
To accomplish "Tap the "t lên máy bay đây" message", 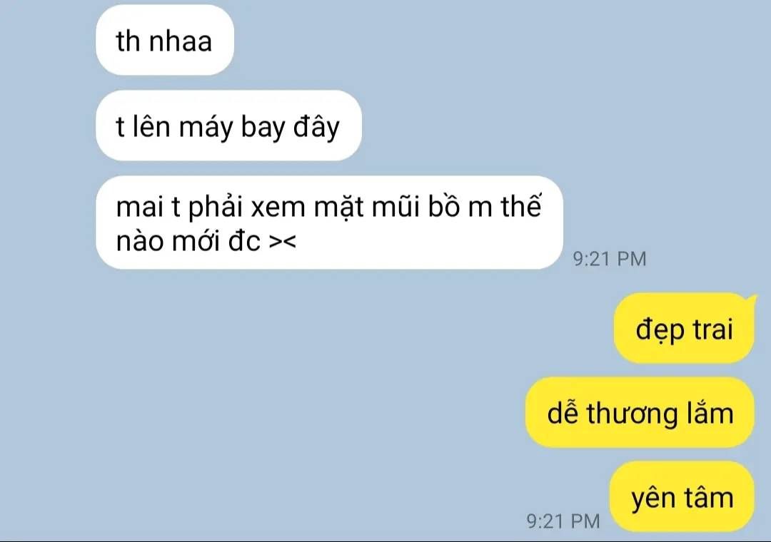I will coord(228,126).
